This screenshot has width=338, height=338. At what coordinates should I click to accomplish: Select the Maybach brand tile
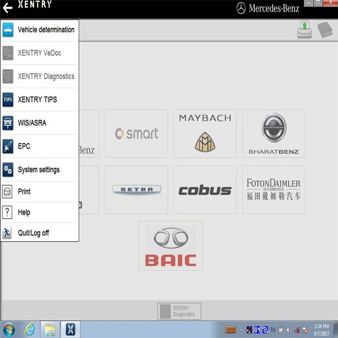click(x=205, y=134)
